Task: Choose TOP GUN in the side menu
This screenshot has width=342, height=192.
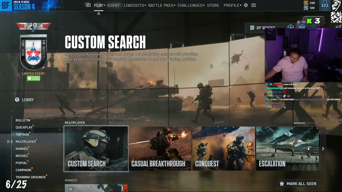Action: [x=22, y=135]
